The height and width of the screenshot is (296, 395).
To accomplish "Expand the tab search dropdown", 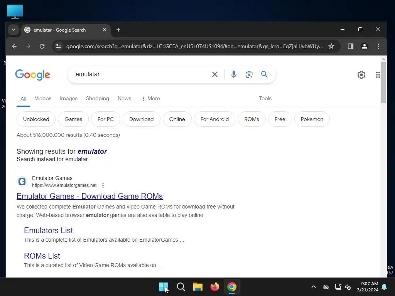I will click(14, 30).
